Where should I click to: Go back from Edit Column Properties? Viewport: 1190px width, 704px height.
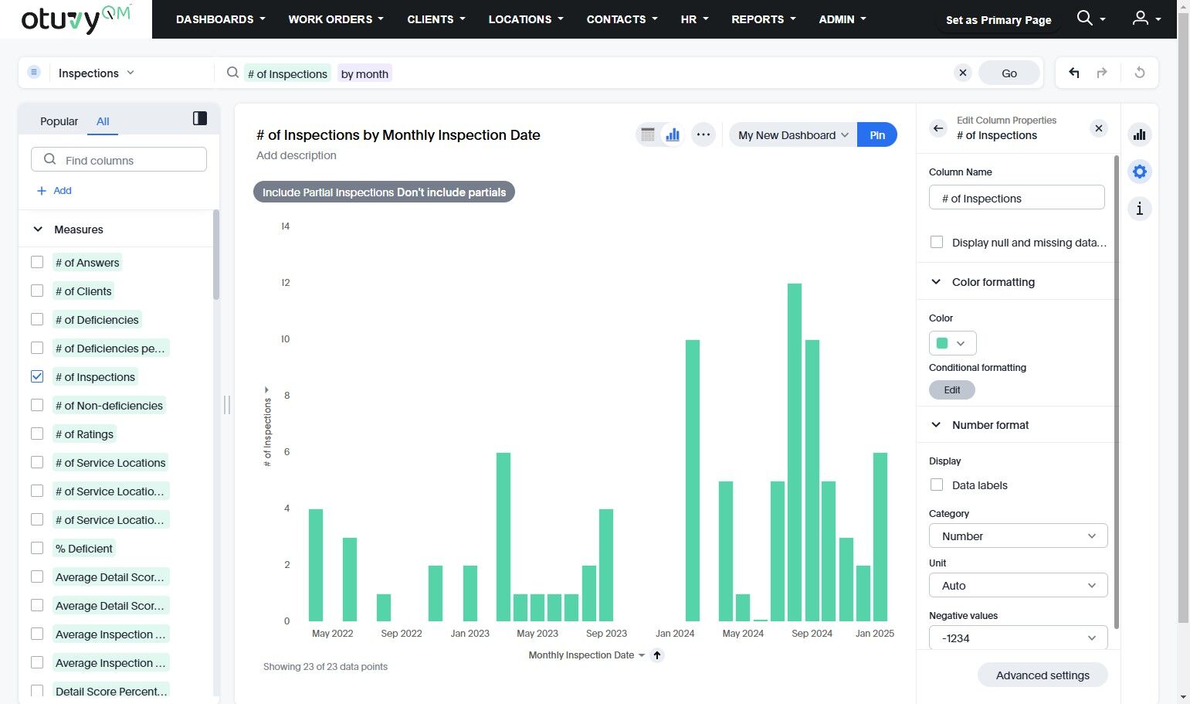[x=938, y=128]
